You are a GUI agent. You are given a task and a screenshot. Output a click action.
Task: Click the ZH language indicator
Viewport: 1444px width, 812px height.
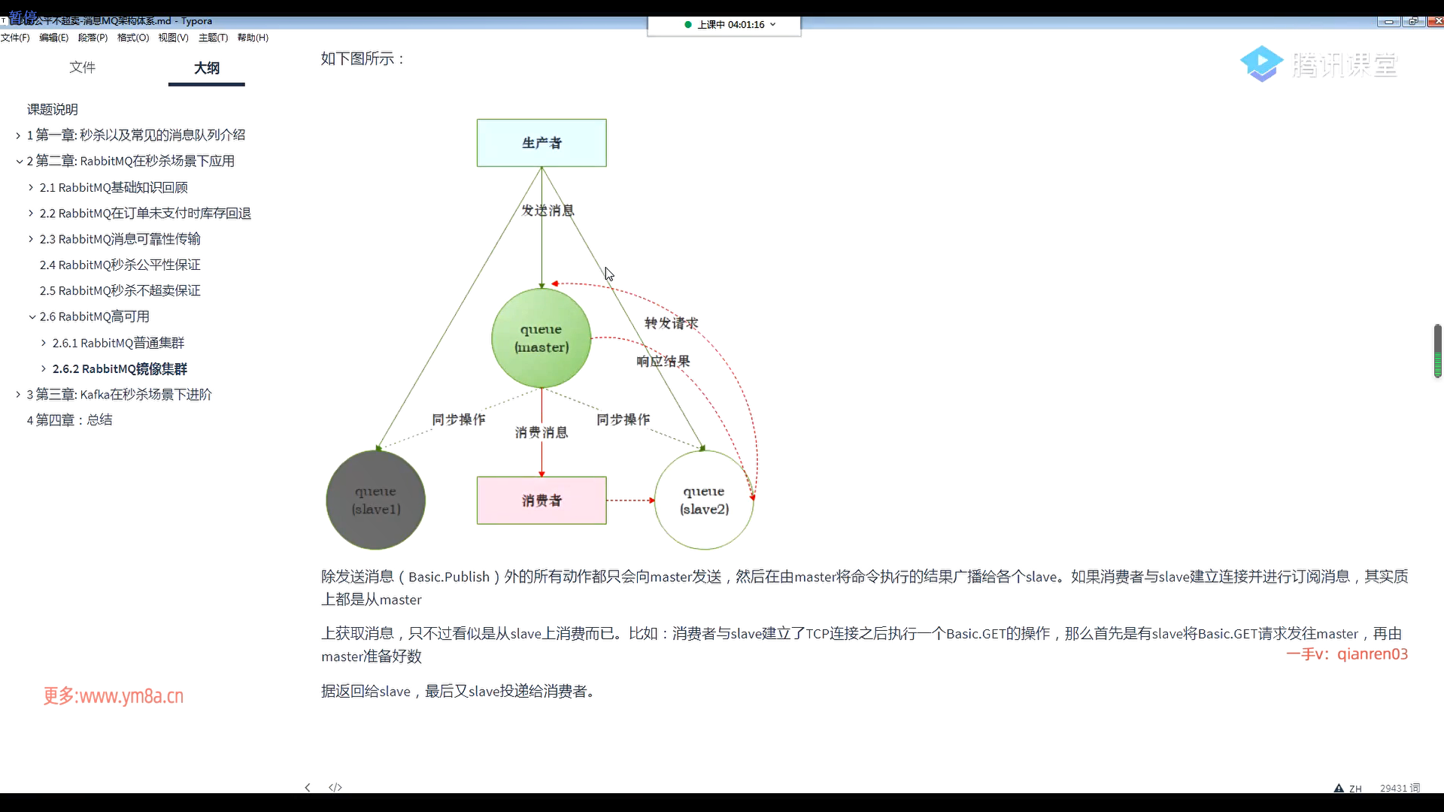(x=1355, y=789)
